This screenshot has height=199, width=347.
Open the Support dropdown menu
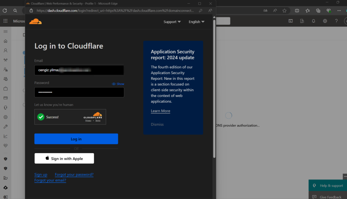pos(172,22)
